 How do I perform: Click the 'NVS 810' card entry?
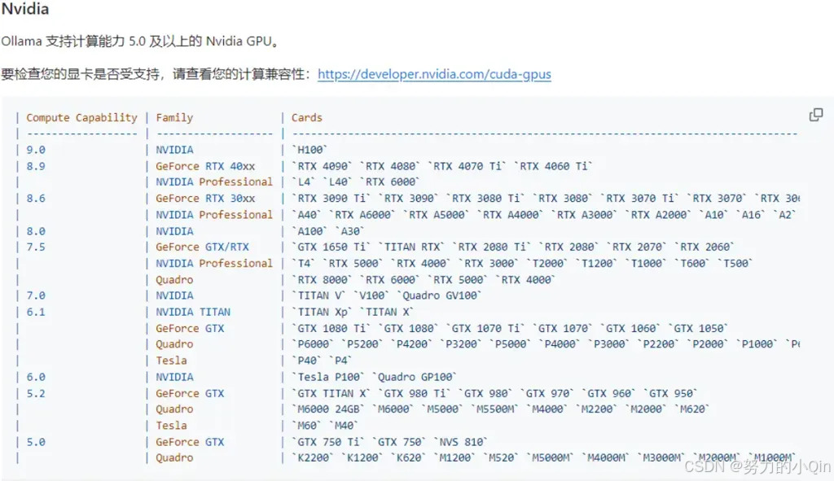coord(461,442)
